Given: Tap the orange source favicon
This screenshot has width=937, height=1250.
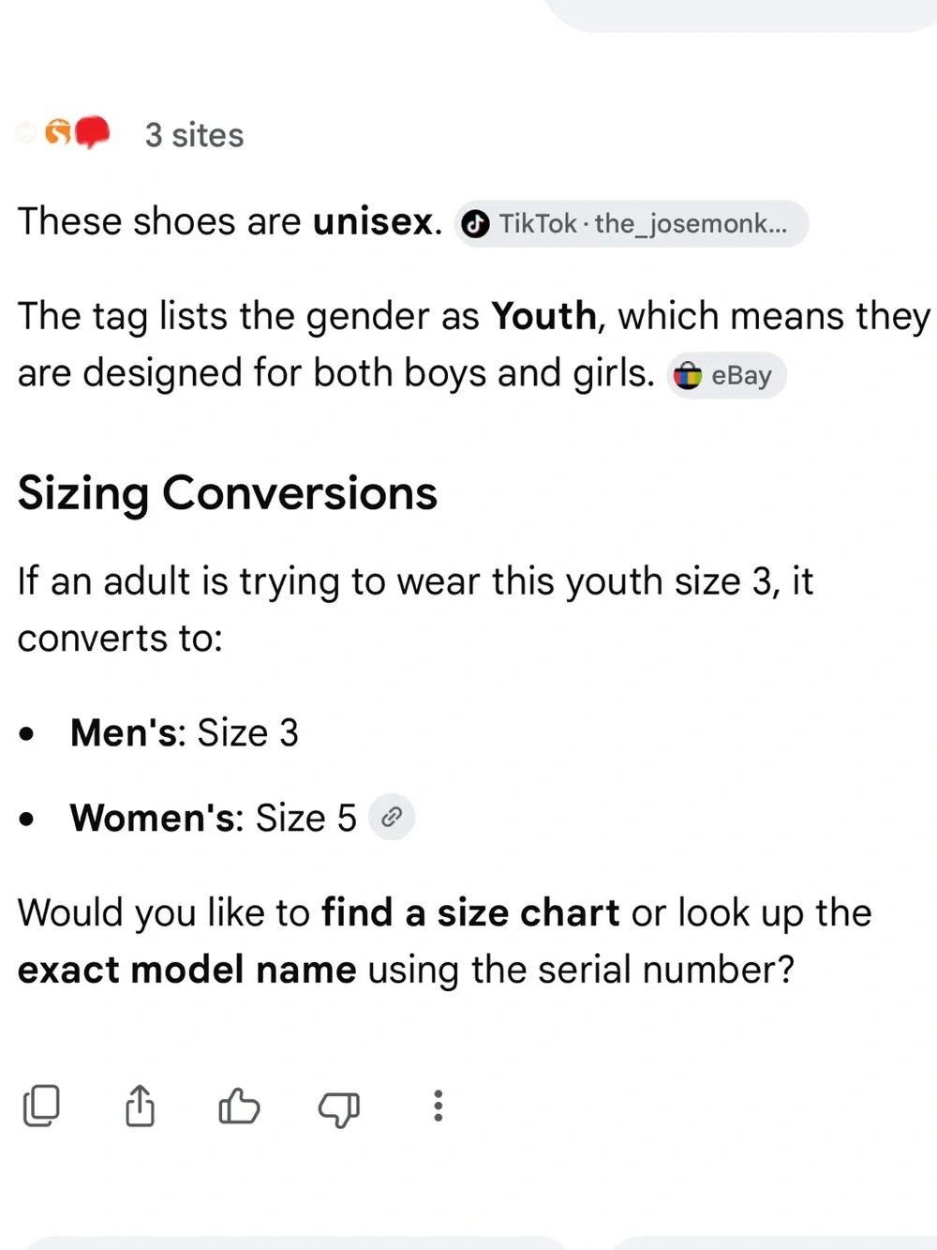Looking at the screenshot, I should click(58, 133).
